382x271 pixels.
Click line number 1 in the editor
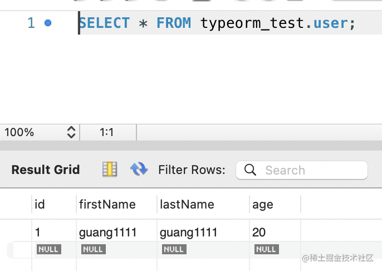[x=31, y=23]
